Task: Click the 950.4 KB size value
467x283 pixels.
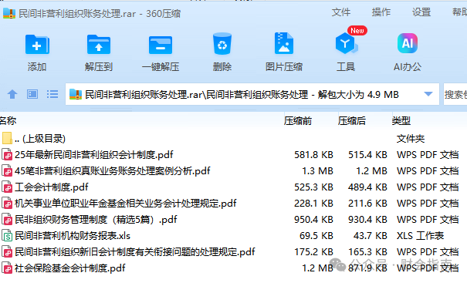Action: (x=313, y=220)
